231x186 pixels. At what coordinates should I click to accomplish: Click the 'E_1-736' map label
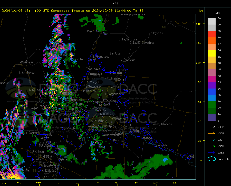(x=159, y=33)
